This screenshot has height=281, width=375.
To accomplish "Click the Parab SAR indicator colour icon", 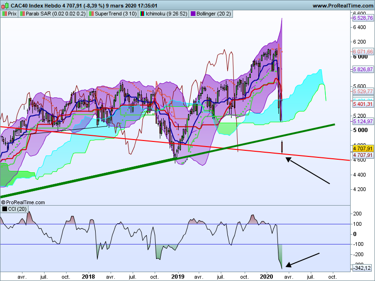I will (22, 14).
